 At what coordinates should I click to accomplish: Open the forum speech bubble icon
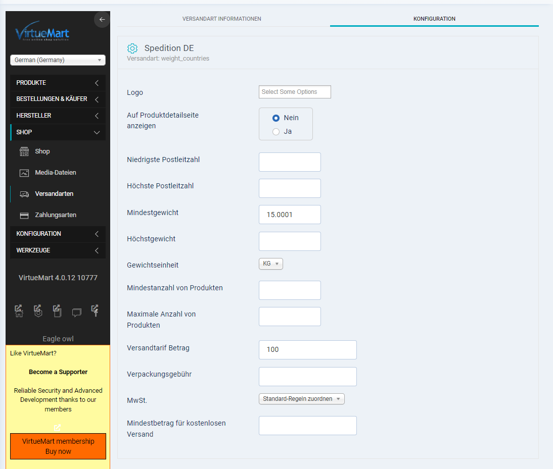[x=76, y=312]
